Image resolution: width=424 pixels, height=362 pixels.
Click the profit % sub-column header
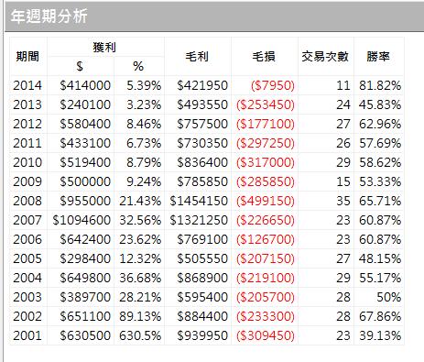pos(138,66)
